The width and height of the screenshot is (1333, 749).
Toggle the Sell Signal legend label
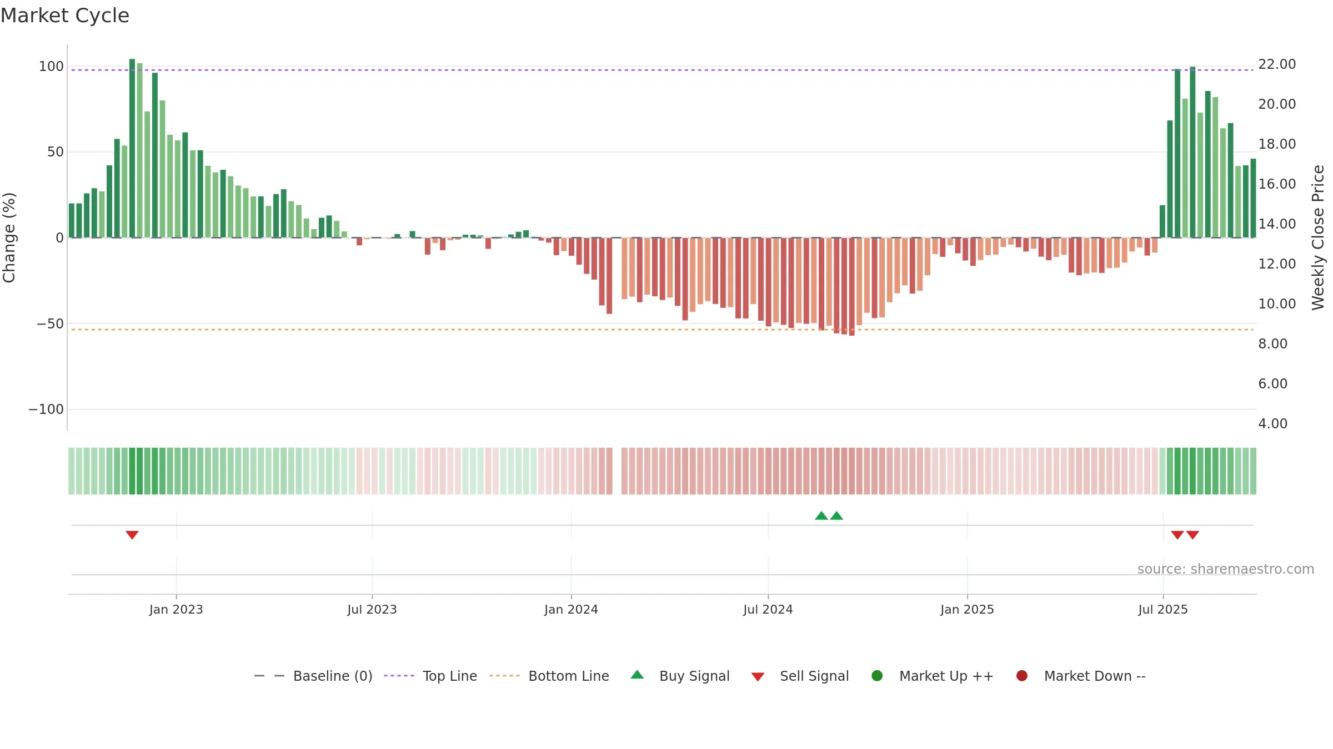point(814,676)
